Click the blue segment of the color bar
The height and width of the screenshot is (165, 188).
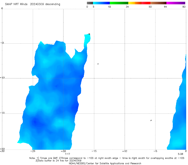[101, 3]
